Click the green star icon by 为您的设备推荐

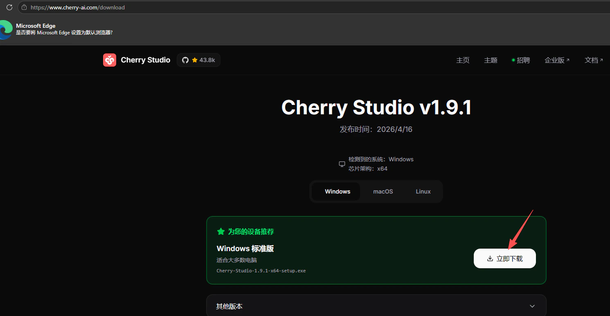point(221,231)
